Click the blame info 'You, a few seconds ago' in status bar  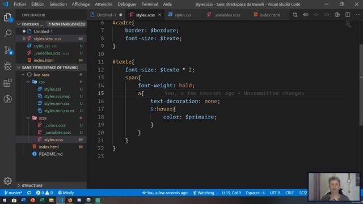[x=165, y=193]
